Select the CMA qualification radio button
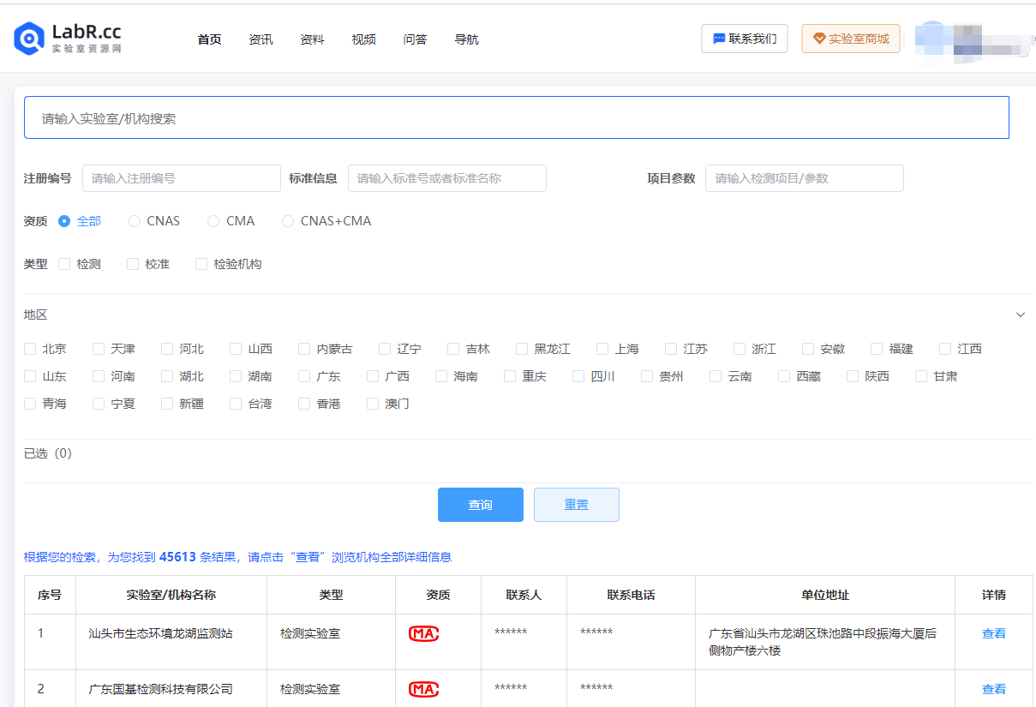The image size is (1036, 707). tap(213, 221)
